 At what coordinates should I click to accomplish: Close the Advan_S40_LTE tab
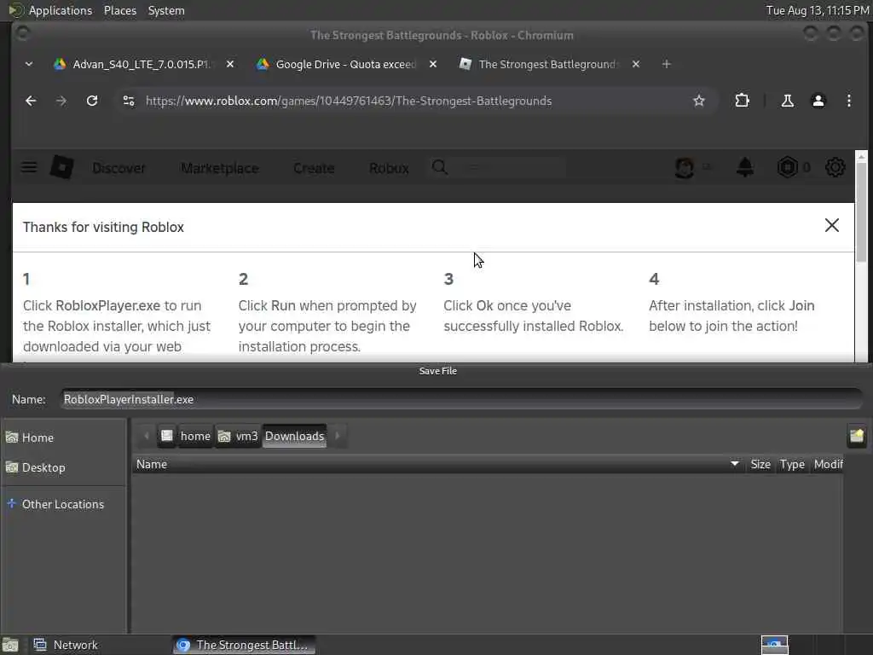230,65
